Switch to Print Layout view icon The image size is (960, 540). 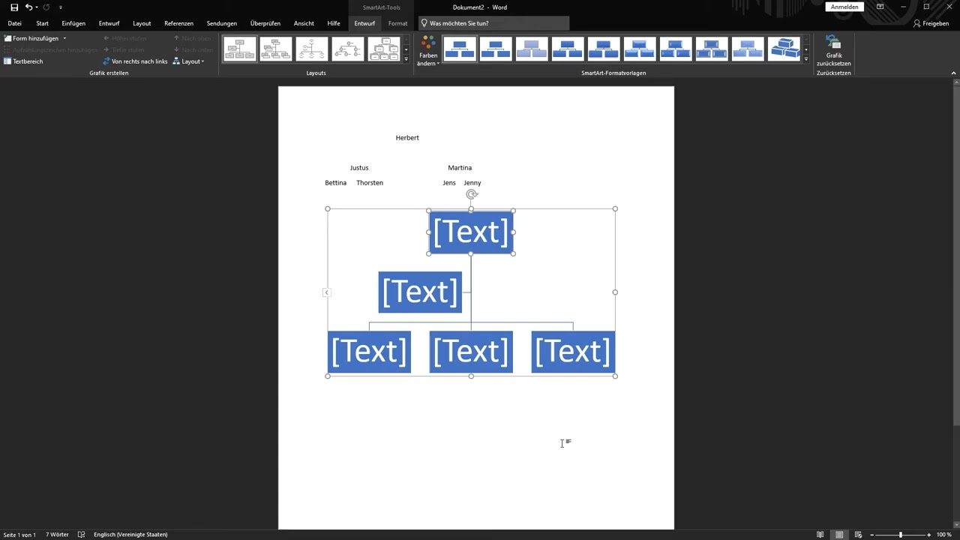coord(839,535)
